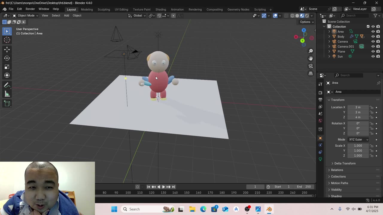The height and width of the screenshot is (215, 383).
Task: Switch to wireframe viewport shading
Action: pyautogui.click(x=292, y=16)
